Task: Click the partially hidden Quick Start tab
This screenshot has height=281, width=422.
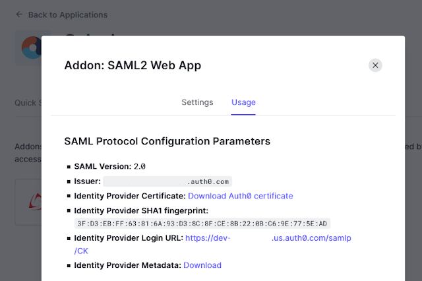Action: point(28,103)
